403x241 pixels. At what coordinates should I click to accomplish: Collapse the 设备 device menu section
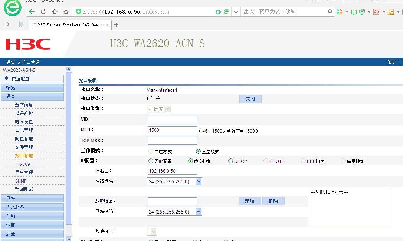coord(32,97)
